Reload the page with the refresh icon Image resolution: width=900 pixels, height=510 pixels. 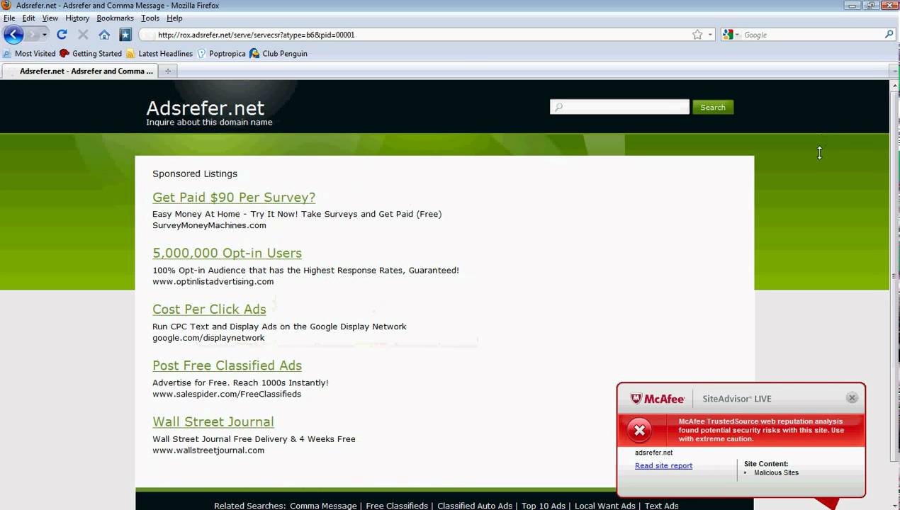62,35
